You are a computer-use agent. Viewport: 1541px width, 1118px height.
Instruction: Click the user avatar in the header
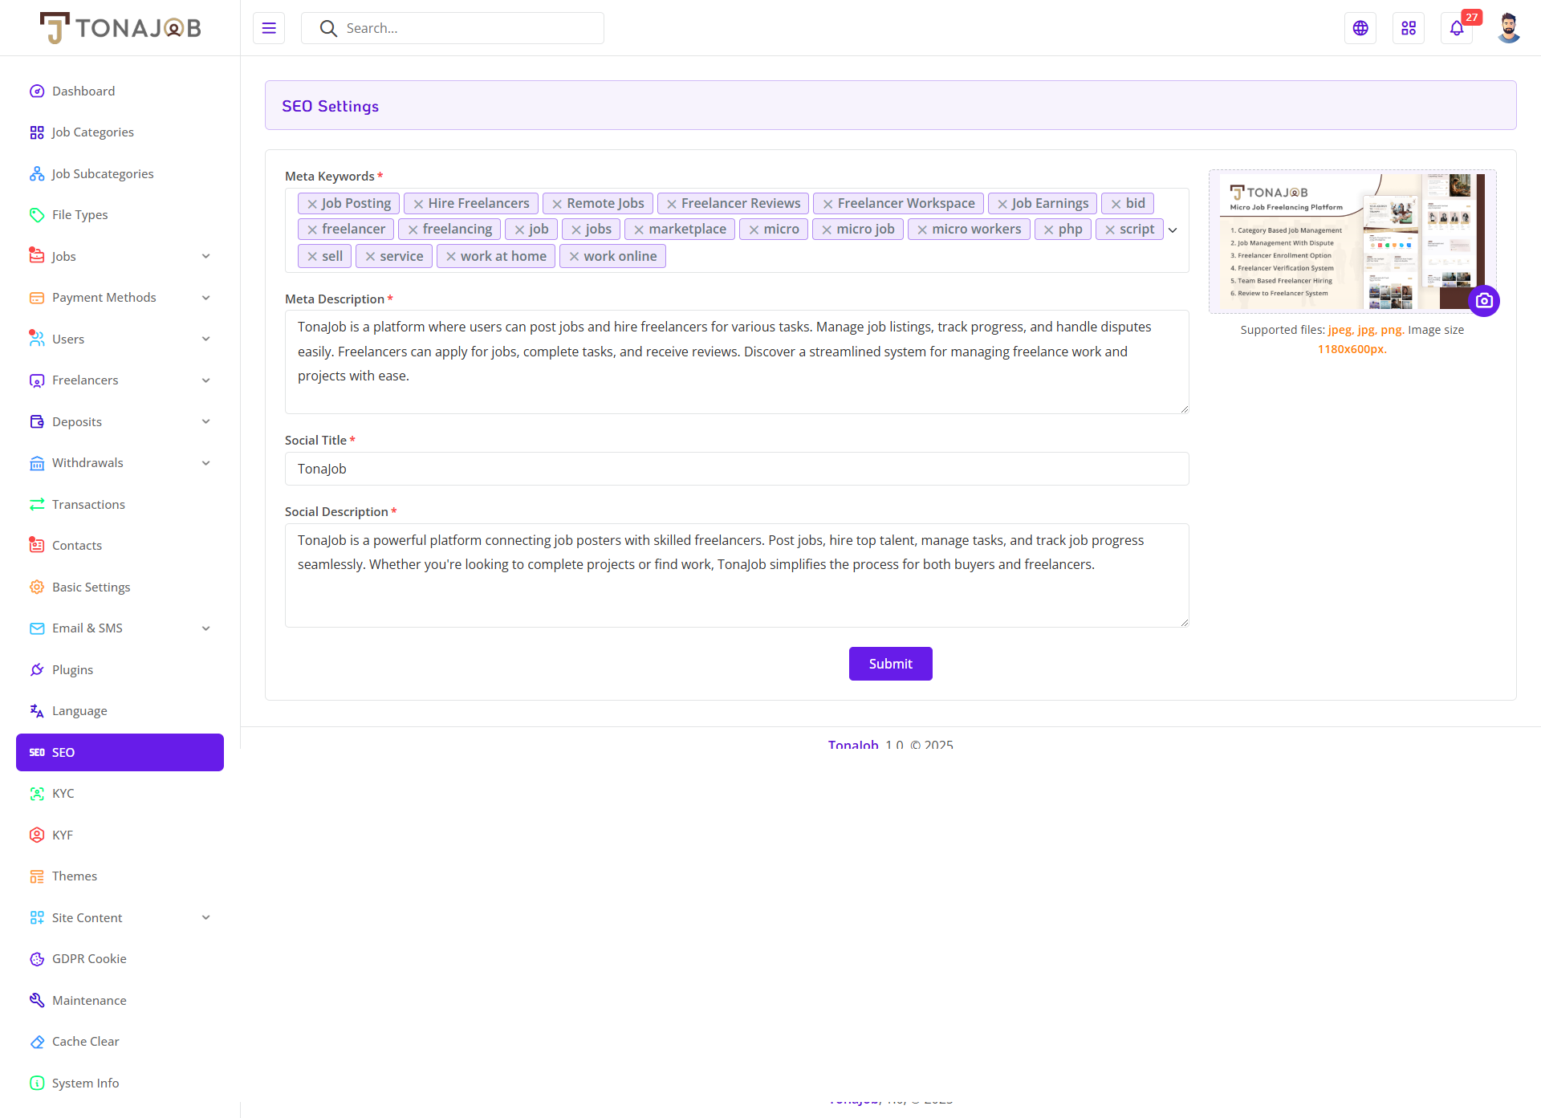(1508, 28)
